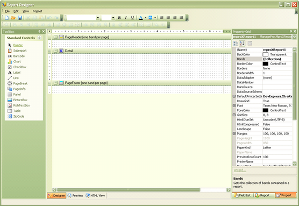The image size is (299, 206).
Task: Switch to the Property Grid tab
Action: [x=286, y=195]
